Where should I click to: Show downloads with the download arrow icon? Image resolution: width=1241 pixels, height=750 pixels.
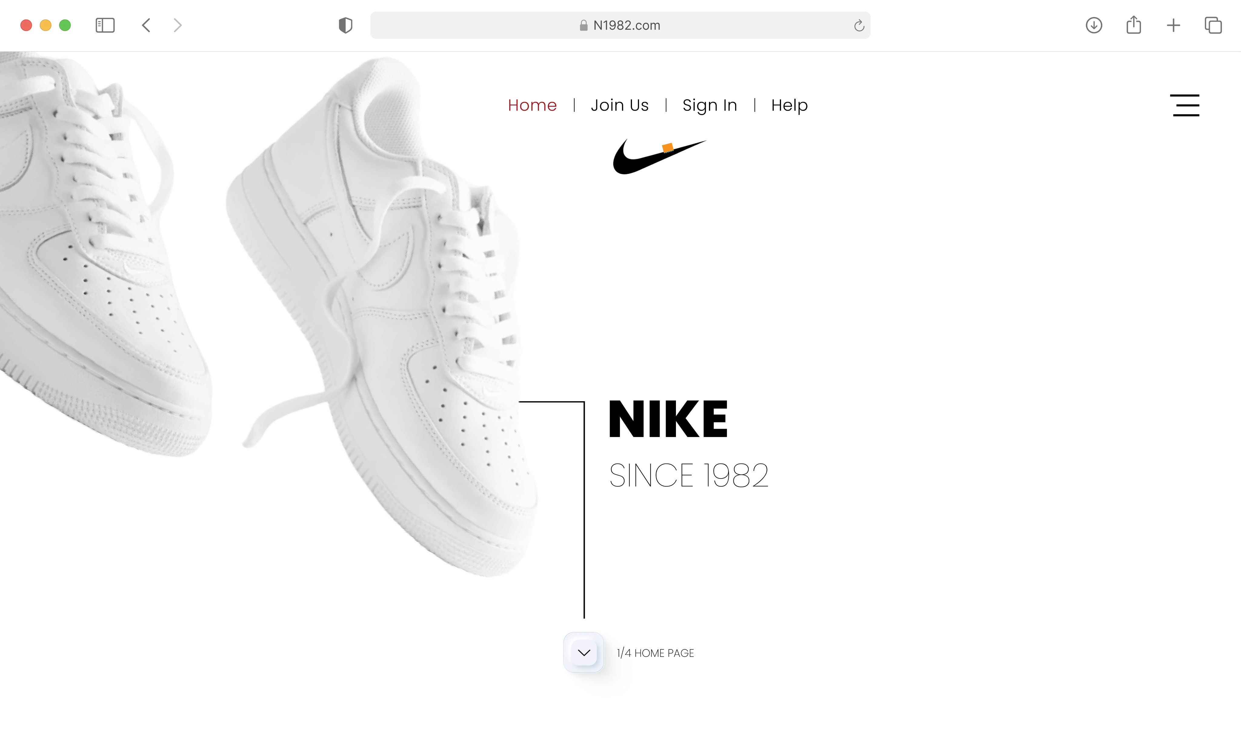1094,25
